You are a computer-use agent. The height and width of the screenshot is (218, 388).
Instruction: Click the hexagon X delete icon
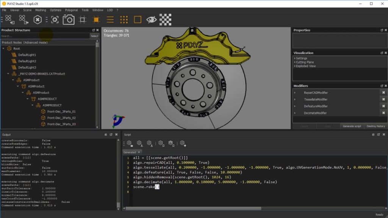click(38, 20)
